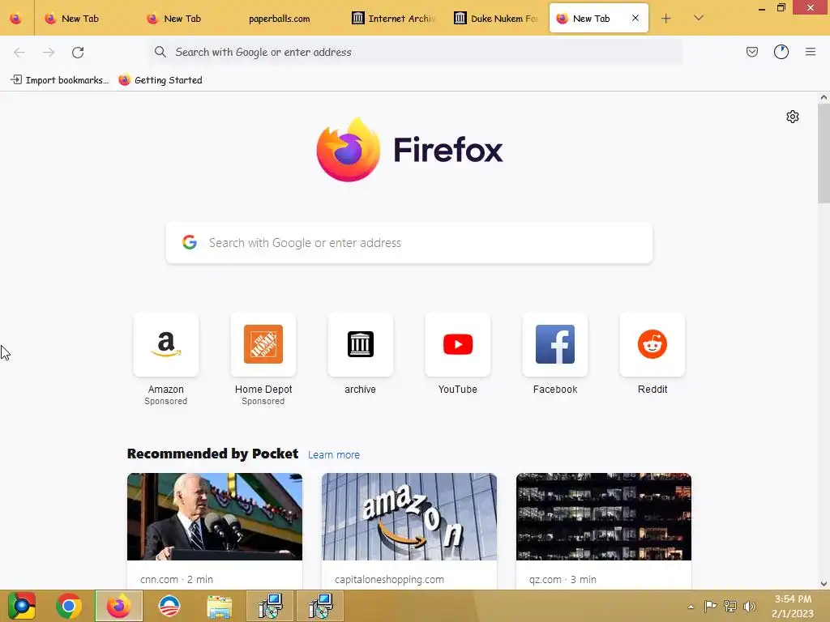Click the Firefox logo on page

coord(409,150)
